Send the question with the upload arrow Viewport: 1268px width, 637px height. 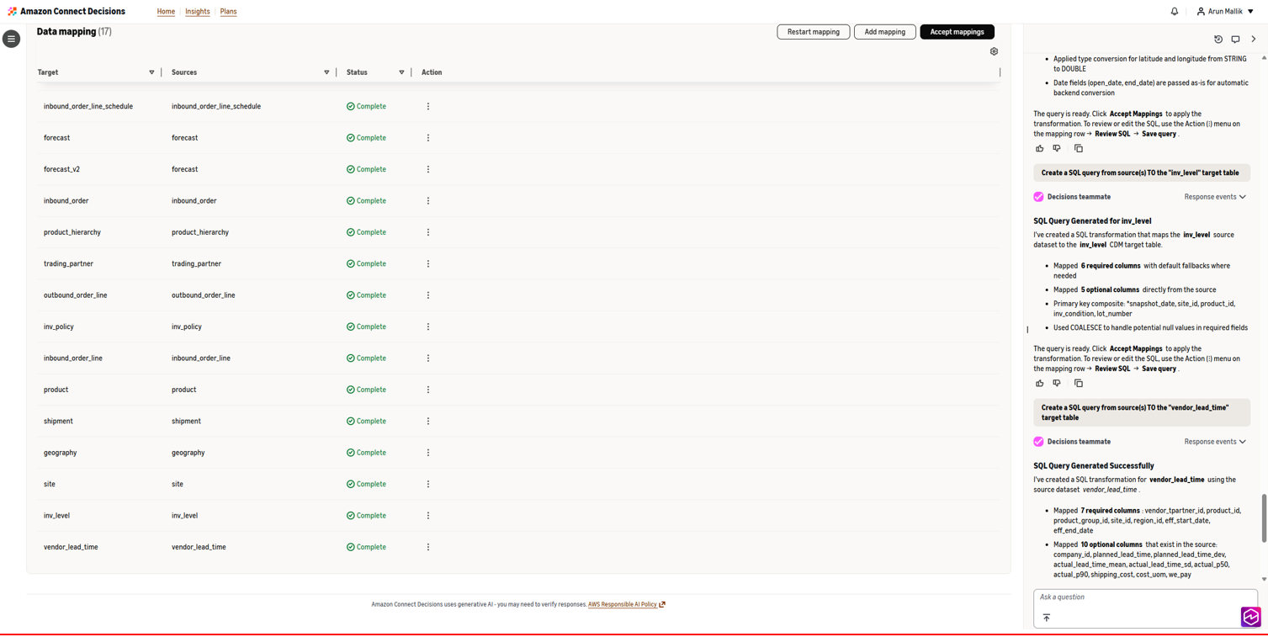(x=1047, y=618)
